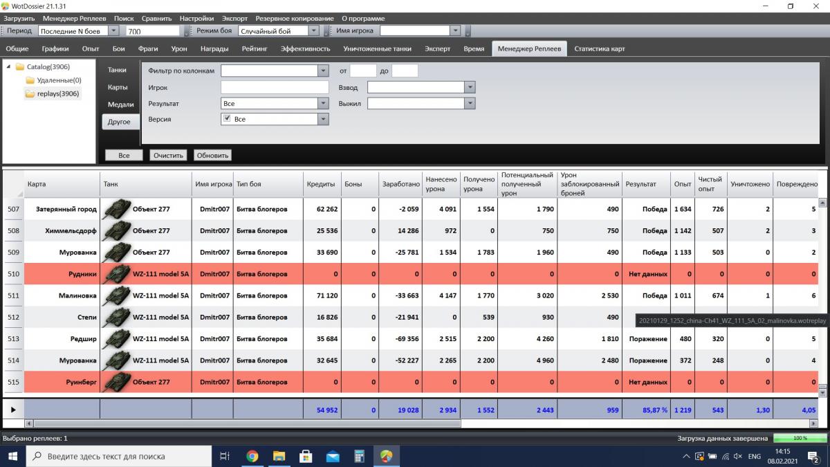Collapse the Catalog(3906) tree node
Image resolution: width=830 pixels, height=467 pixels.
point(9,67)
